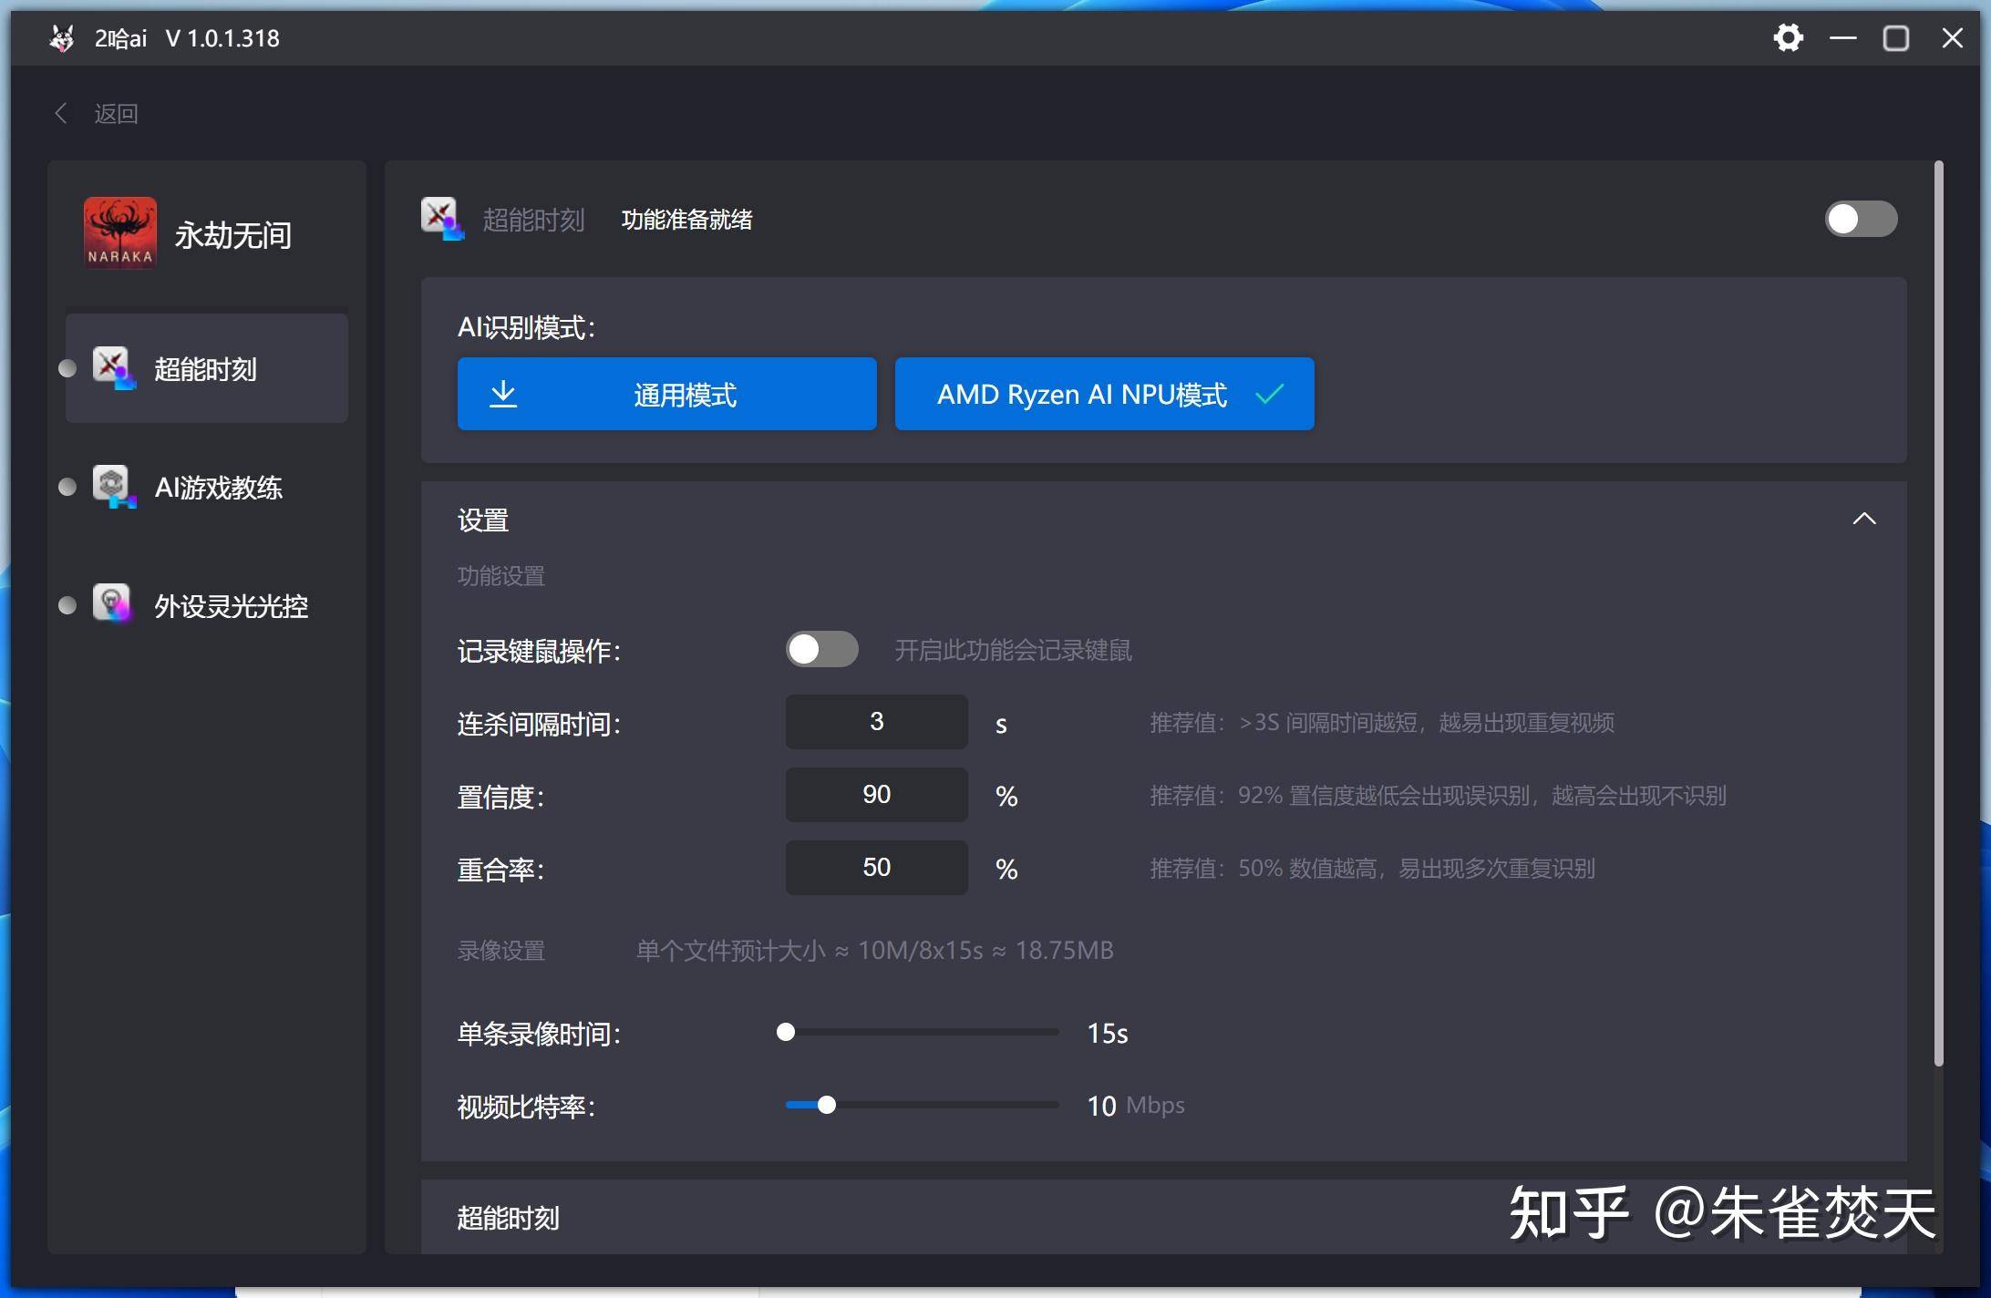This screenshot has width=1991, height=1298.
Task: Maximize the 2哈ai window
Action: coord(1896,38)
